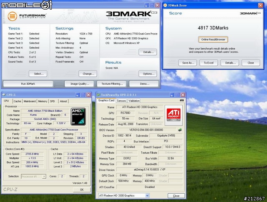Click the Code Name Kuma value
This screenshot has height=202, width=267.
33,115
